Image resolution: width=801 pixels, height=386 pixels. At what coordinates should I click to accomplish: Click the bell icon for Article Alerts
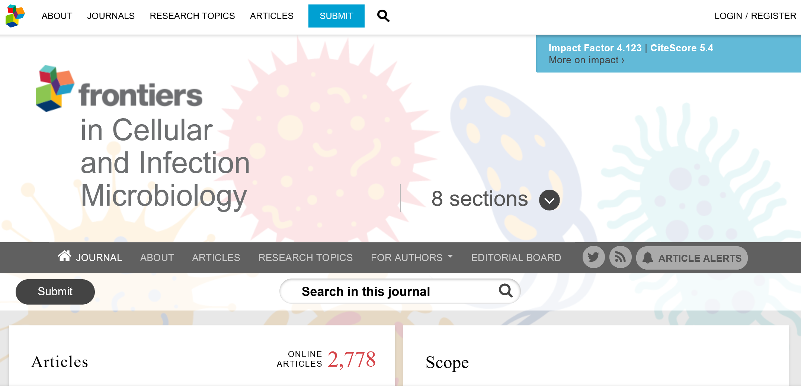click(648, 258)
